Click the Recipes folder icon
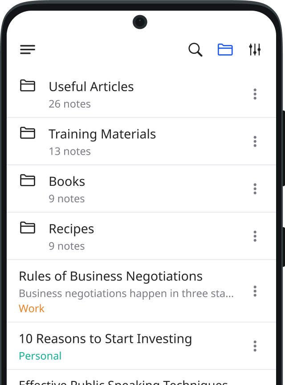This screenshot has width=285, height=385. (28, 228)
